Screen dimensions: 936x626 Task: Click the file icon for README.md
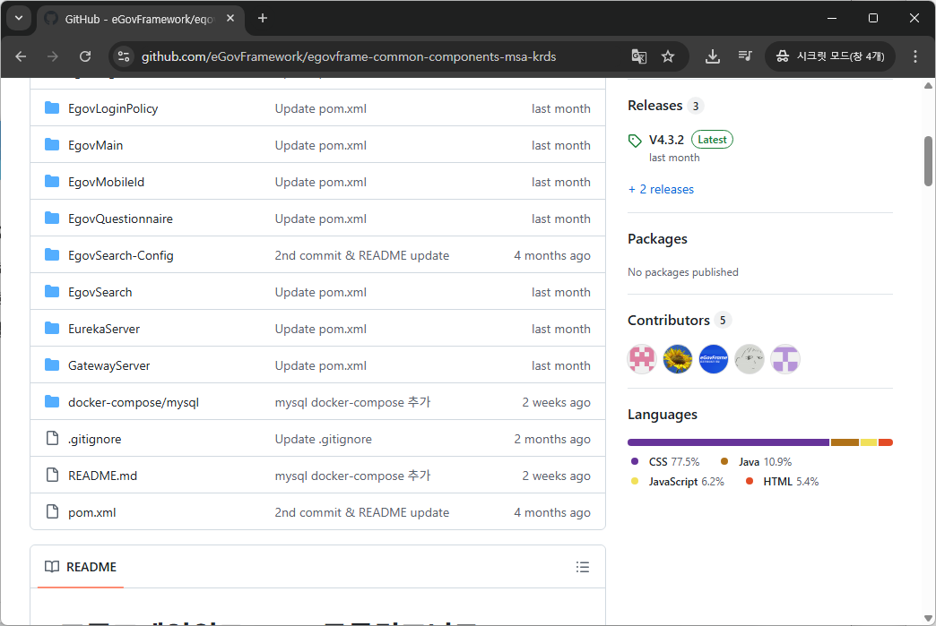53,476
